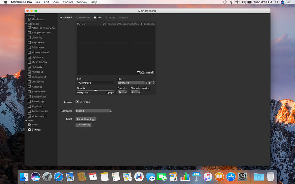Set font style to Bold (B)
The height and width of the screenshot is (184, 295).
(150, 82)
